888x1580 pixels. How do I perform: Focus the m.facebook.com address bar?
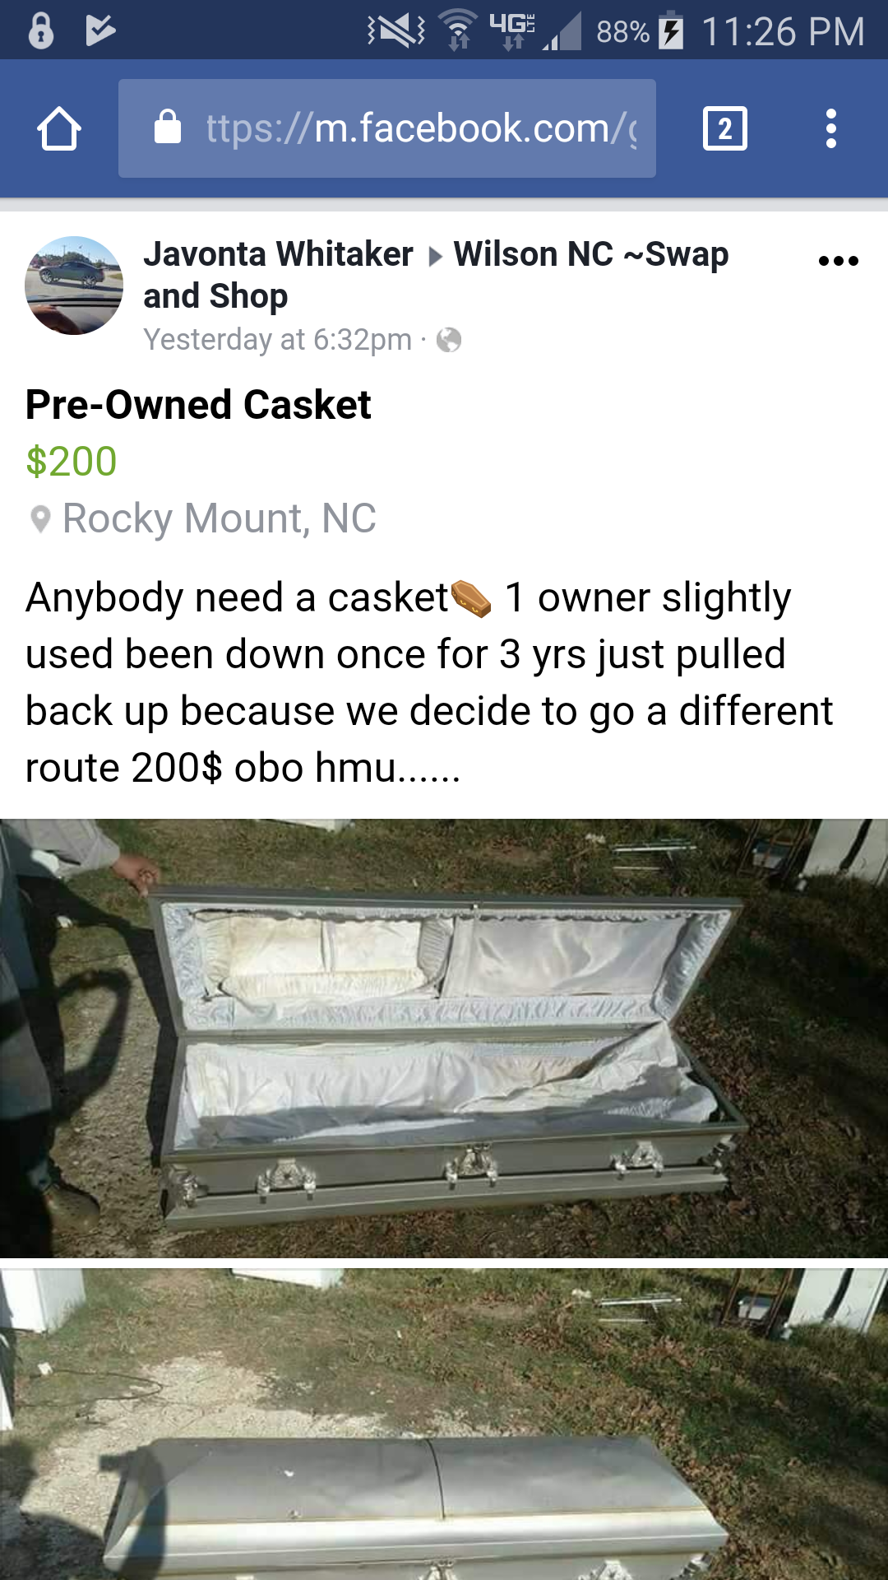[387, 128]
